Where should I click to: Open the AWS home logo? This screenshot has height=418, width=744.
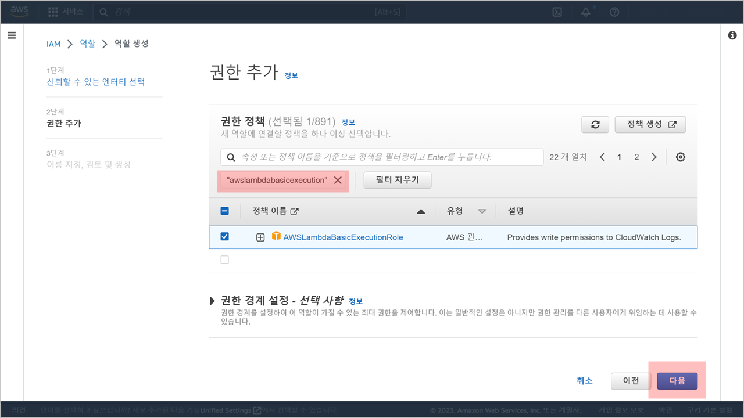pos(20,12)
